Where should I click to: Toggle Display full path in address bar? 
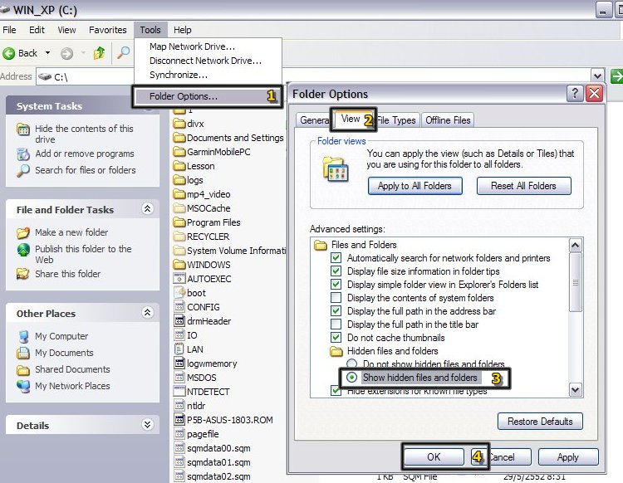[x=336, y=310]
